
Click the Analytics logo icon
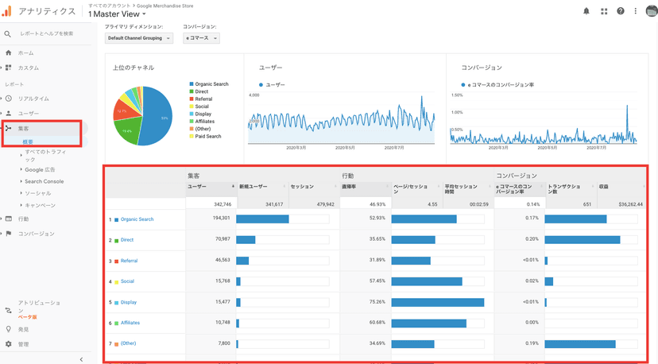point(6,11)
